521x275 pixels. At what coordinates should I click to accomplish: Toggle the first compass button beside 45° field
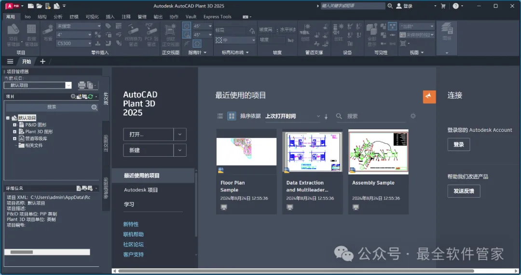[187, 26]
